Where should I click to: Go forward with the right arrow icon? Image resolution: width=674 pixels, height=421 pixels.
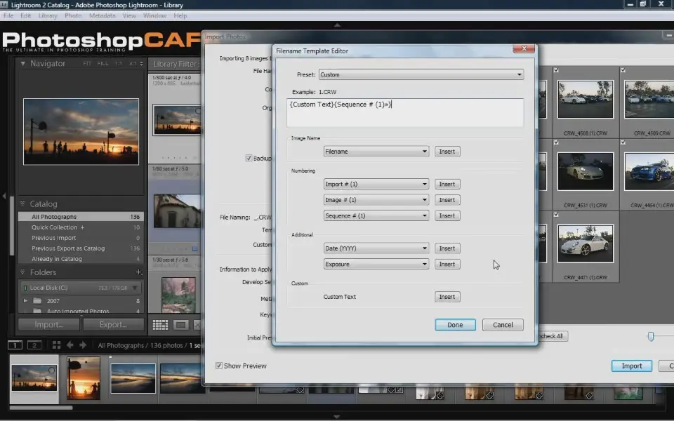pos(83,345)
